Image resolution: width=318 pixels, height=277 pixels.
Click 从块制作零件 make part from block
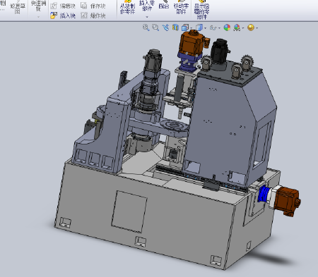(x=127, y=8)
